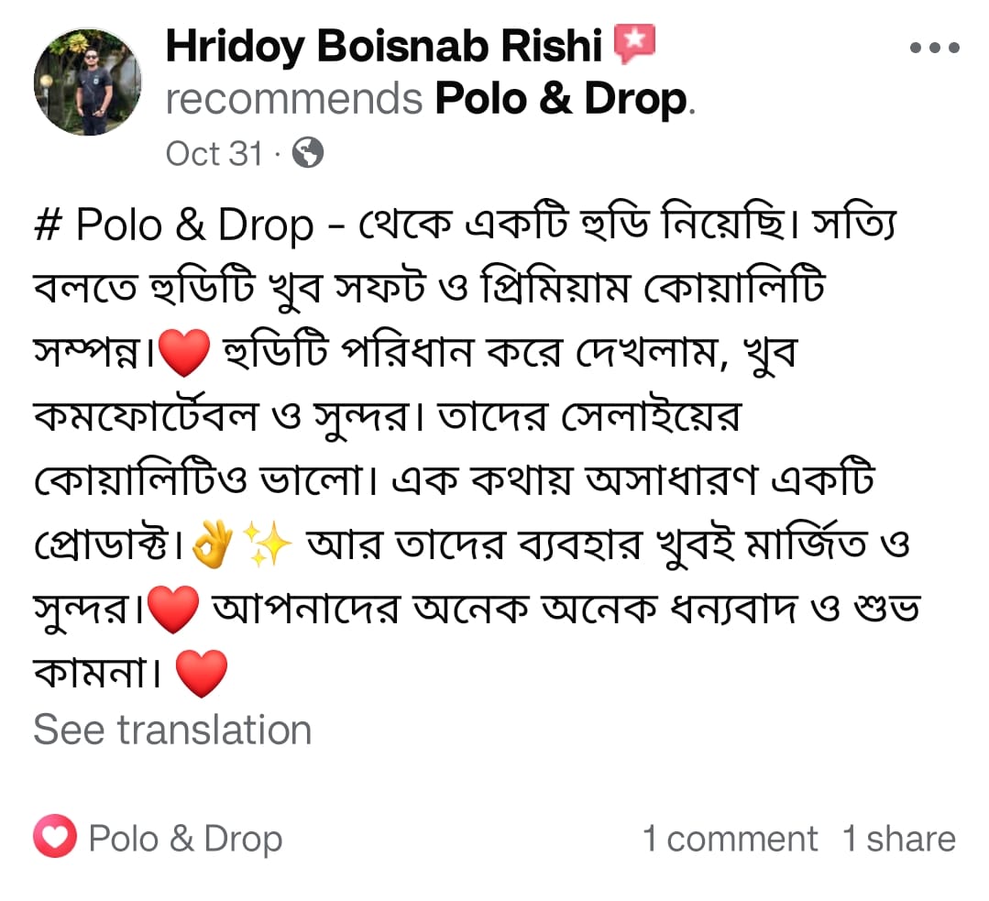Click See translation below the post
Viewport: 989px width, 901px height.
[172, 731]
